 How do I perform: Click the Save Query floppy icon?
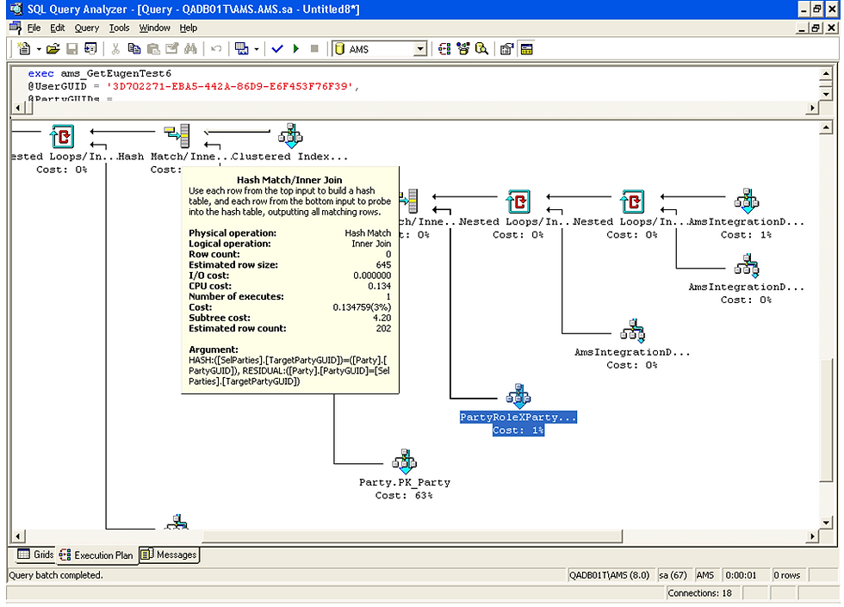tap(71, 49)
